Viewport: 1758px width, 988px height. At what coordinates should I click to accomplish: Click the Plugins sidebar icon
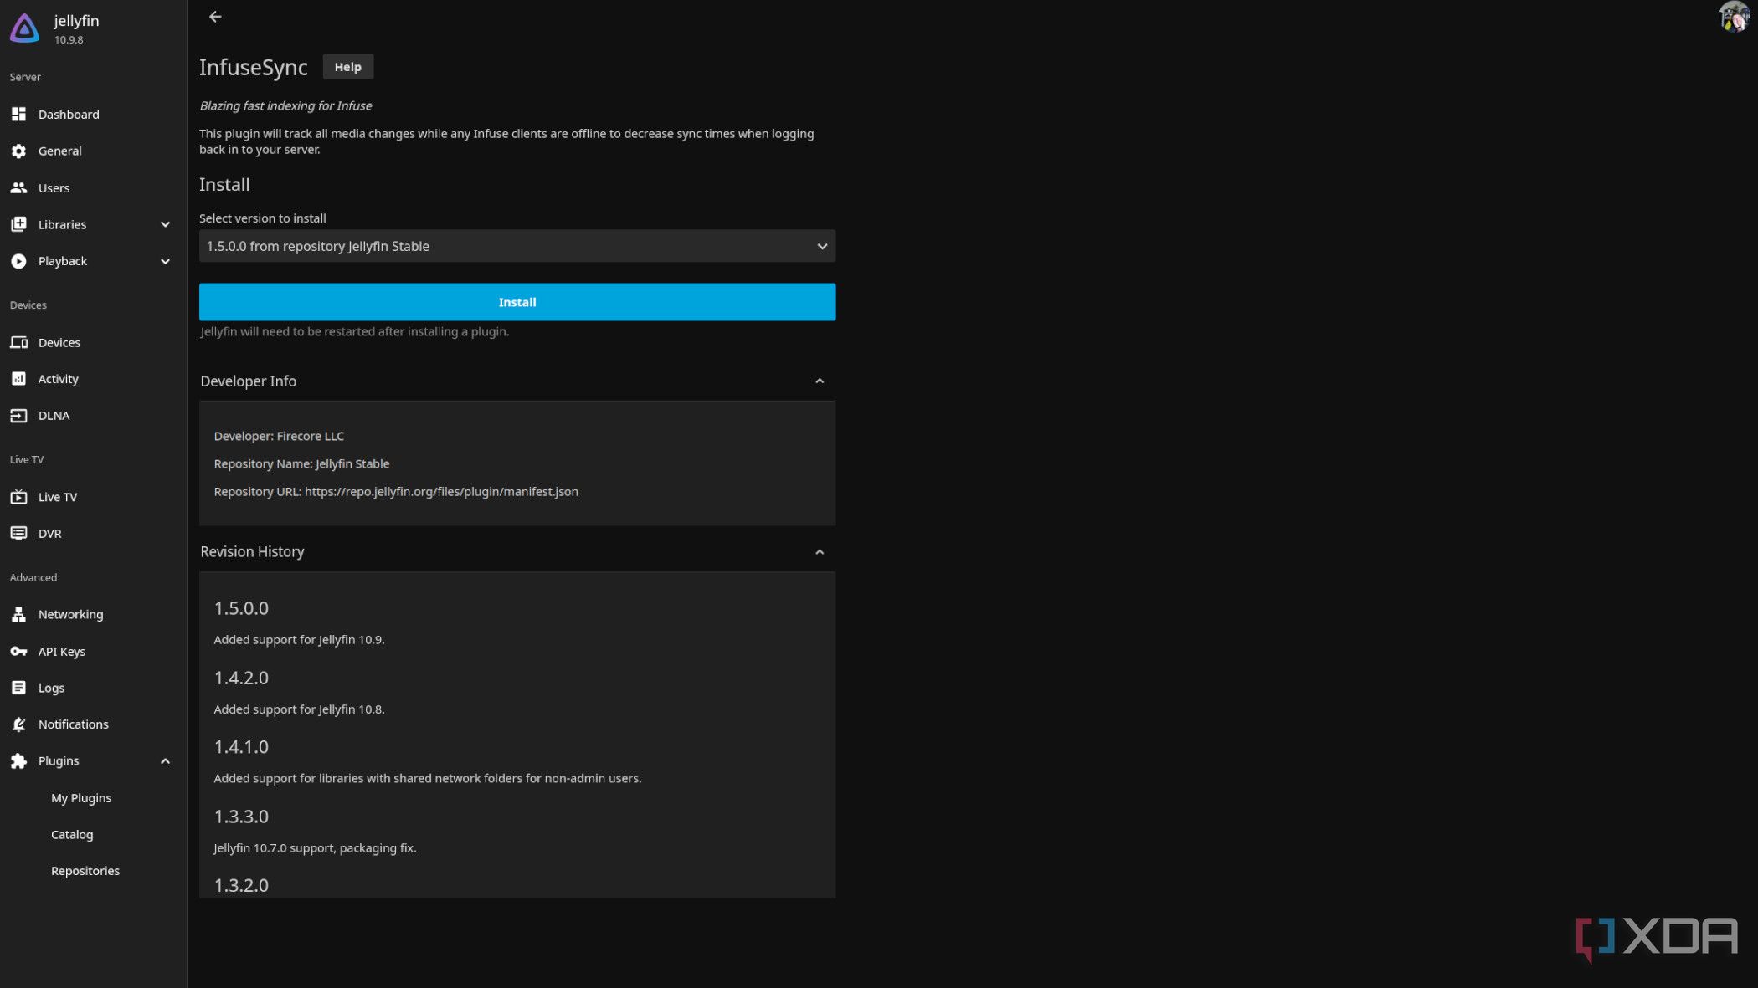18,760
